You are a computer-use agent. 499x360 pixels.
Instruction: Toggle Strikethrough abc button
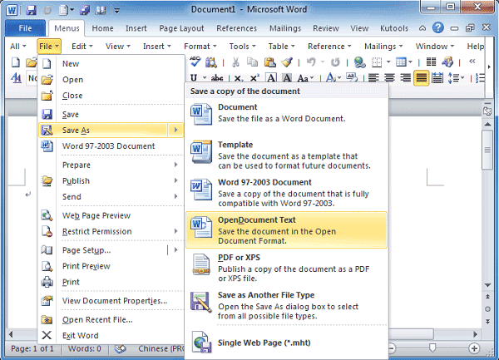(x=217, y=78)
